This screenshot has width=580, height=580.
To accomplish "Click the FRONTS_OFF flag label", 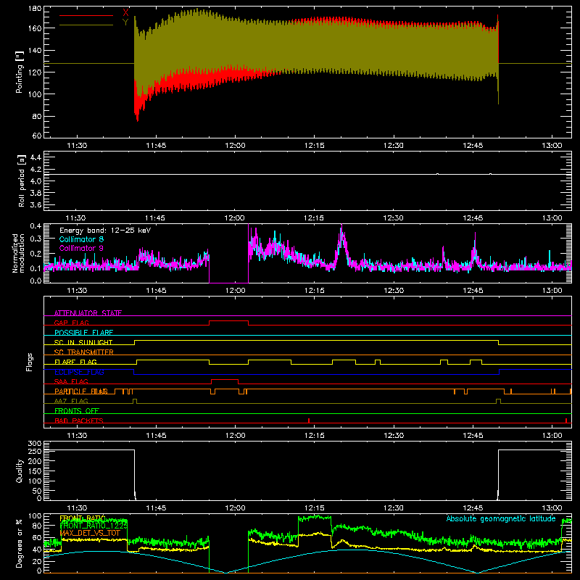I will click(77, 410).
